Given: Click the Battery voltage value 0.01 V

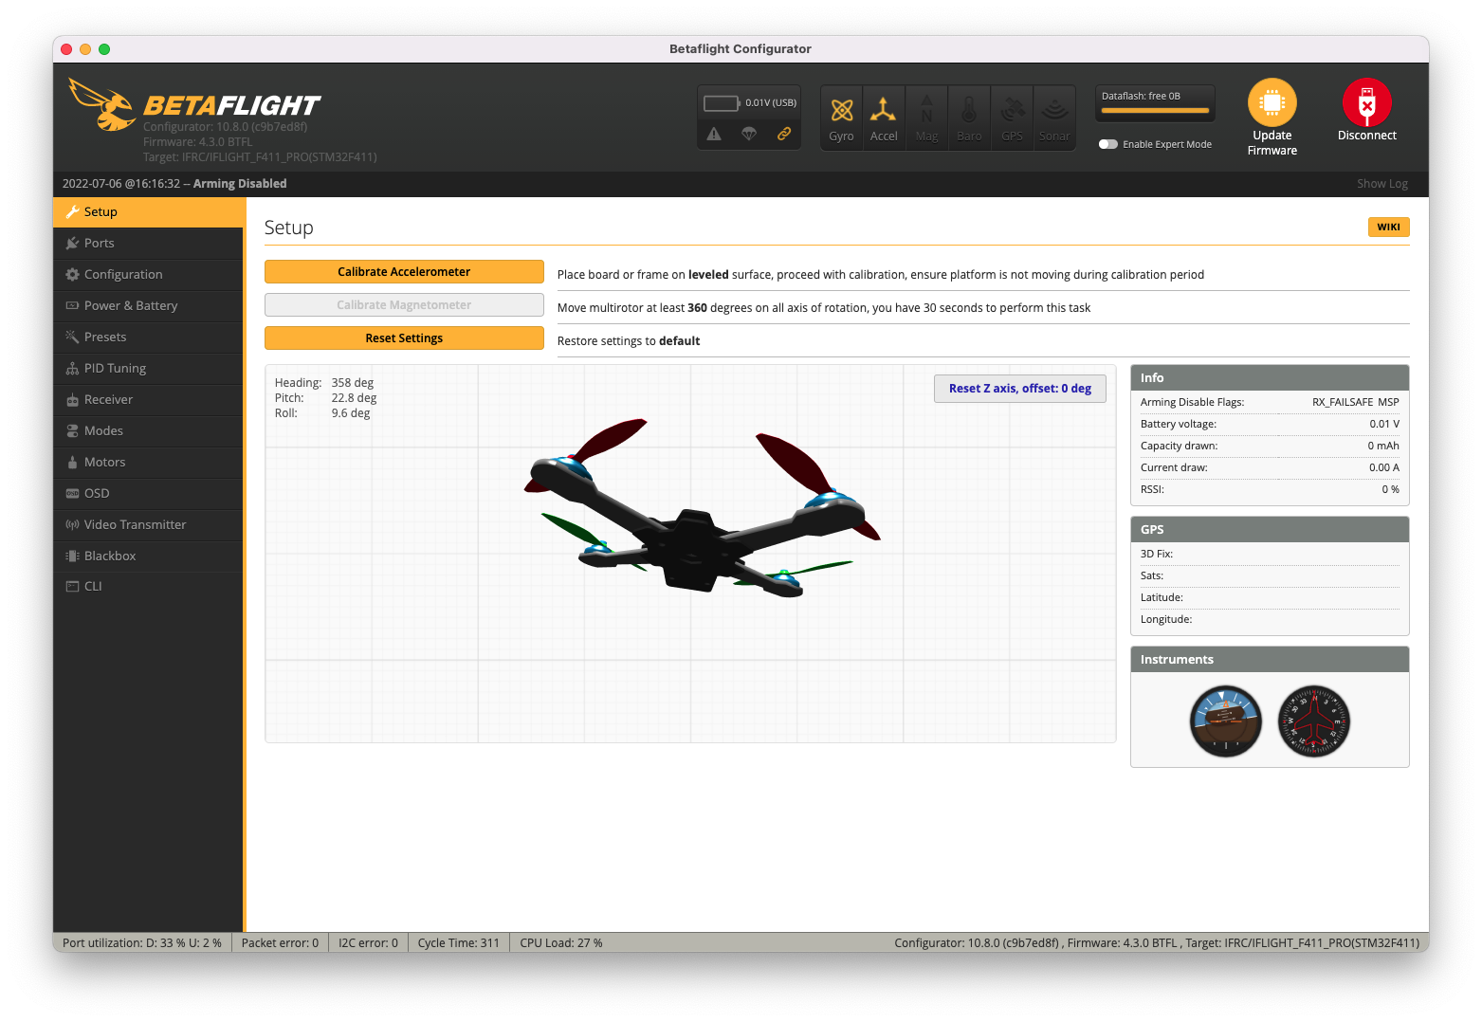Looking at the screenshot, I should [x=1383, y=424].
